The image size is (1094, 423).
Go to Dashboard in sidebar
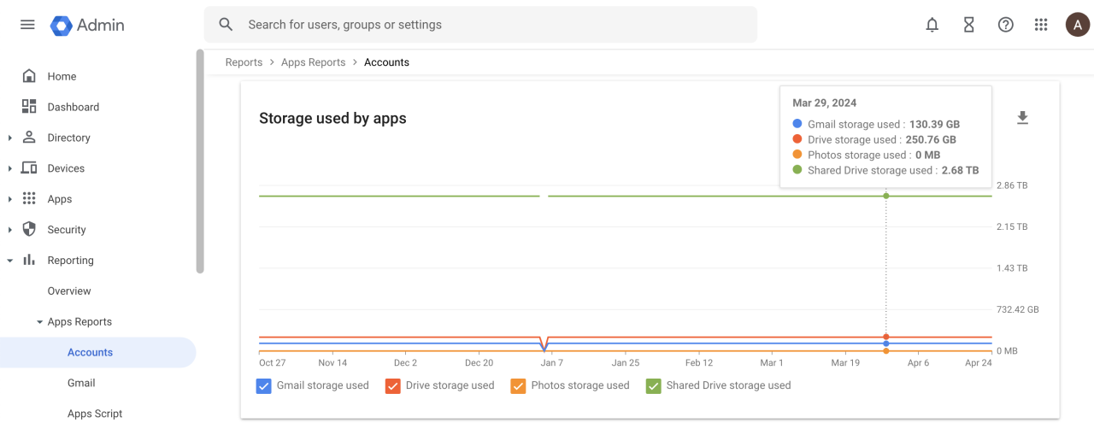[73, 107]
